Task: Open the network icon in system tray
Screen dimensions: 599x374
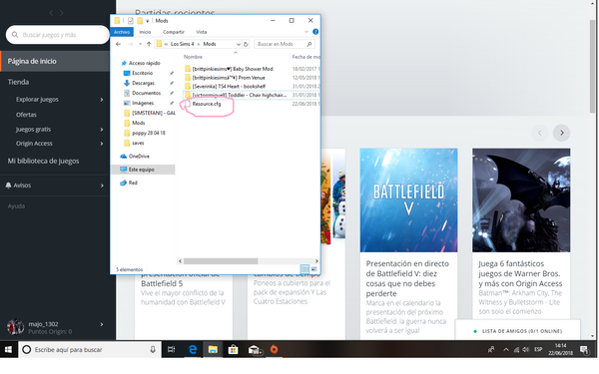Action: [x=516, y=350]
